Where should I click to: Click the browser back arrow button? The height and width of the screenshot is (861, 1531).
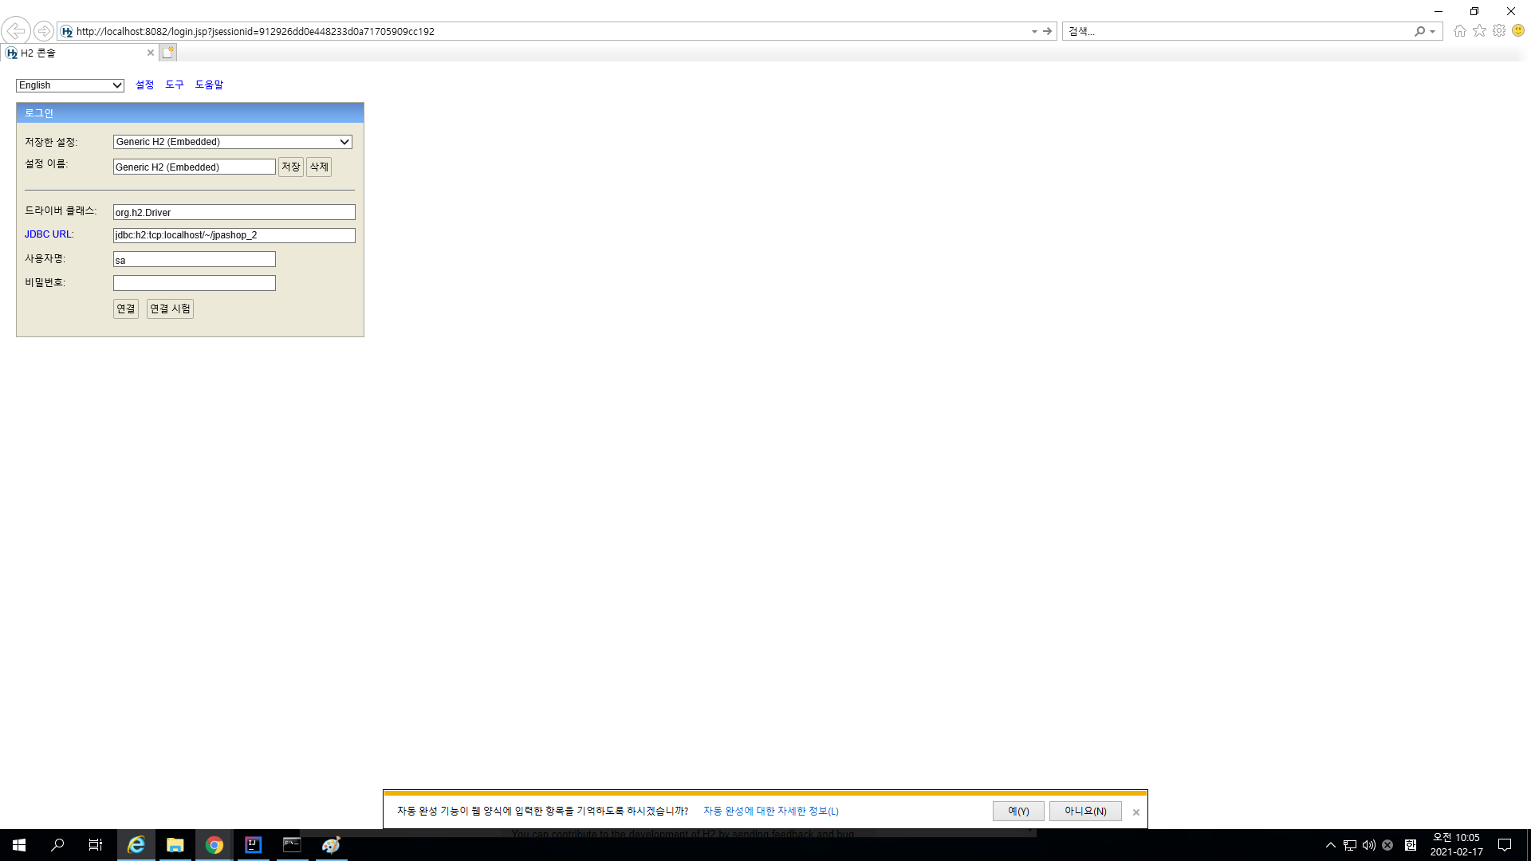(16, 31)
